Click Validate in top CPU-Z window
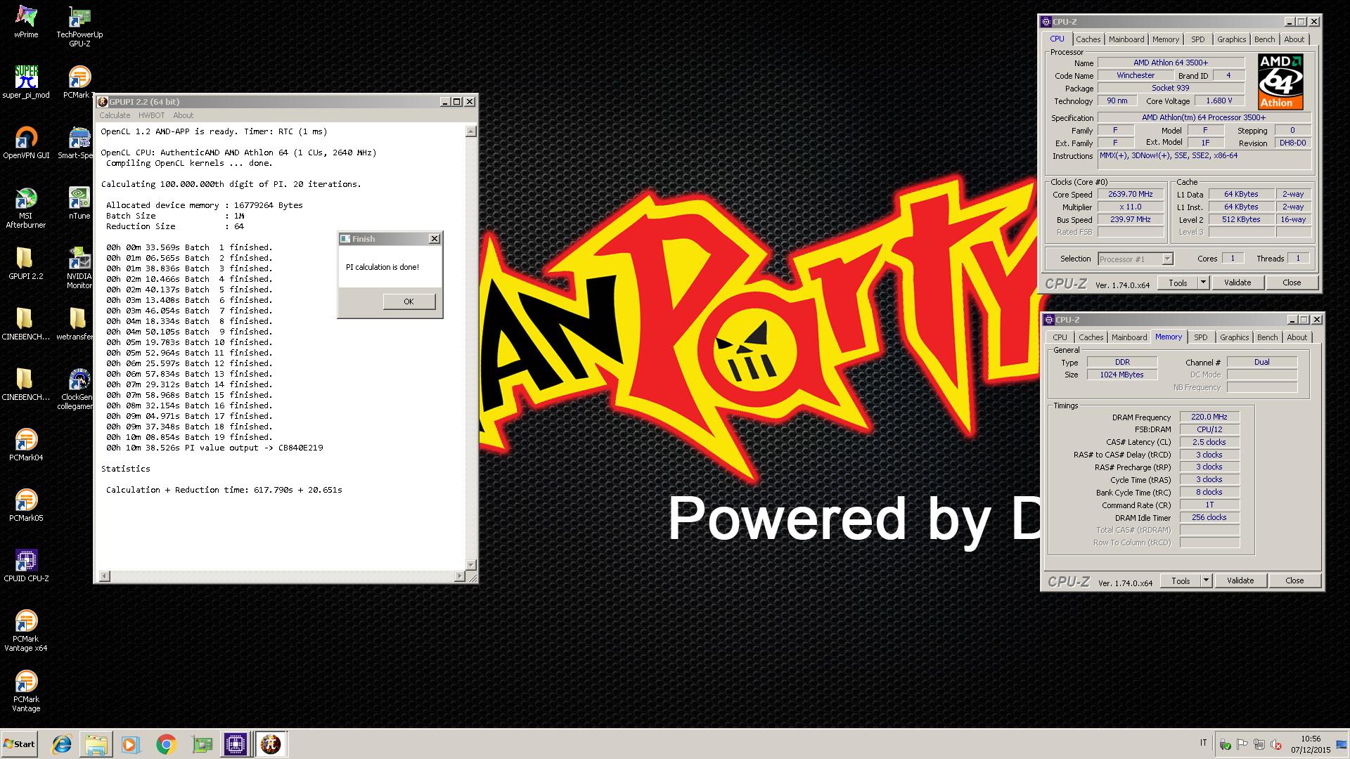This screenshot has width=1350, height=759. click(x=1237, y=283)
